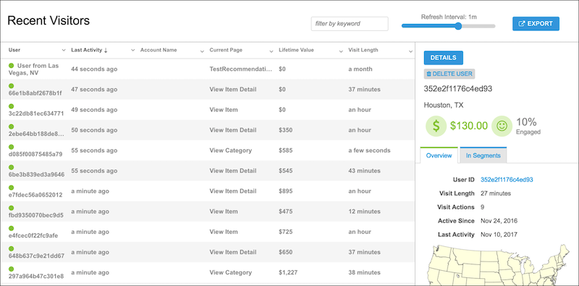Open the Current Page column dropdown chevron
This screenshot has height=286, width=579.
[271, 51]
